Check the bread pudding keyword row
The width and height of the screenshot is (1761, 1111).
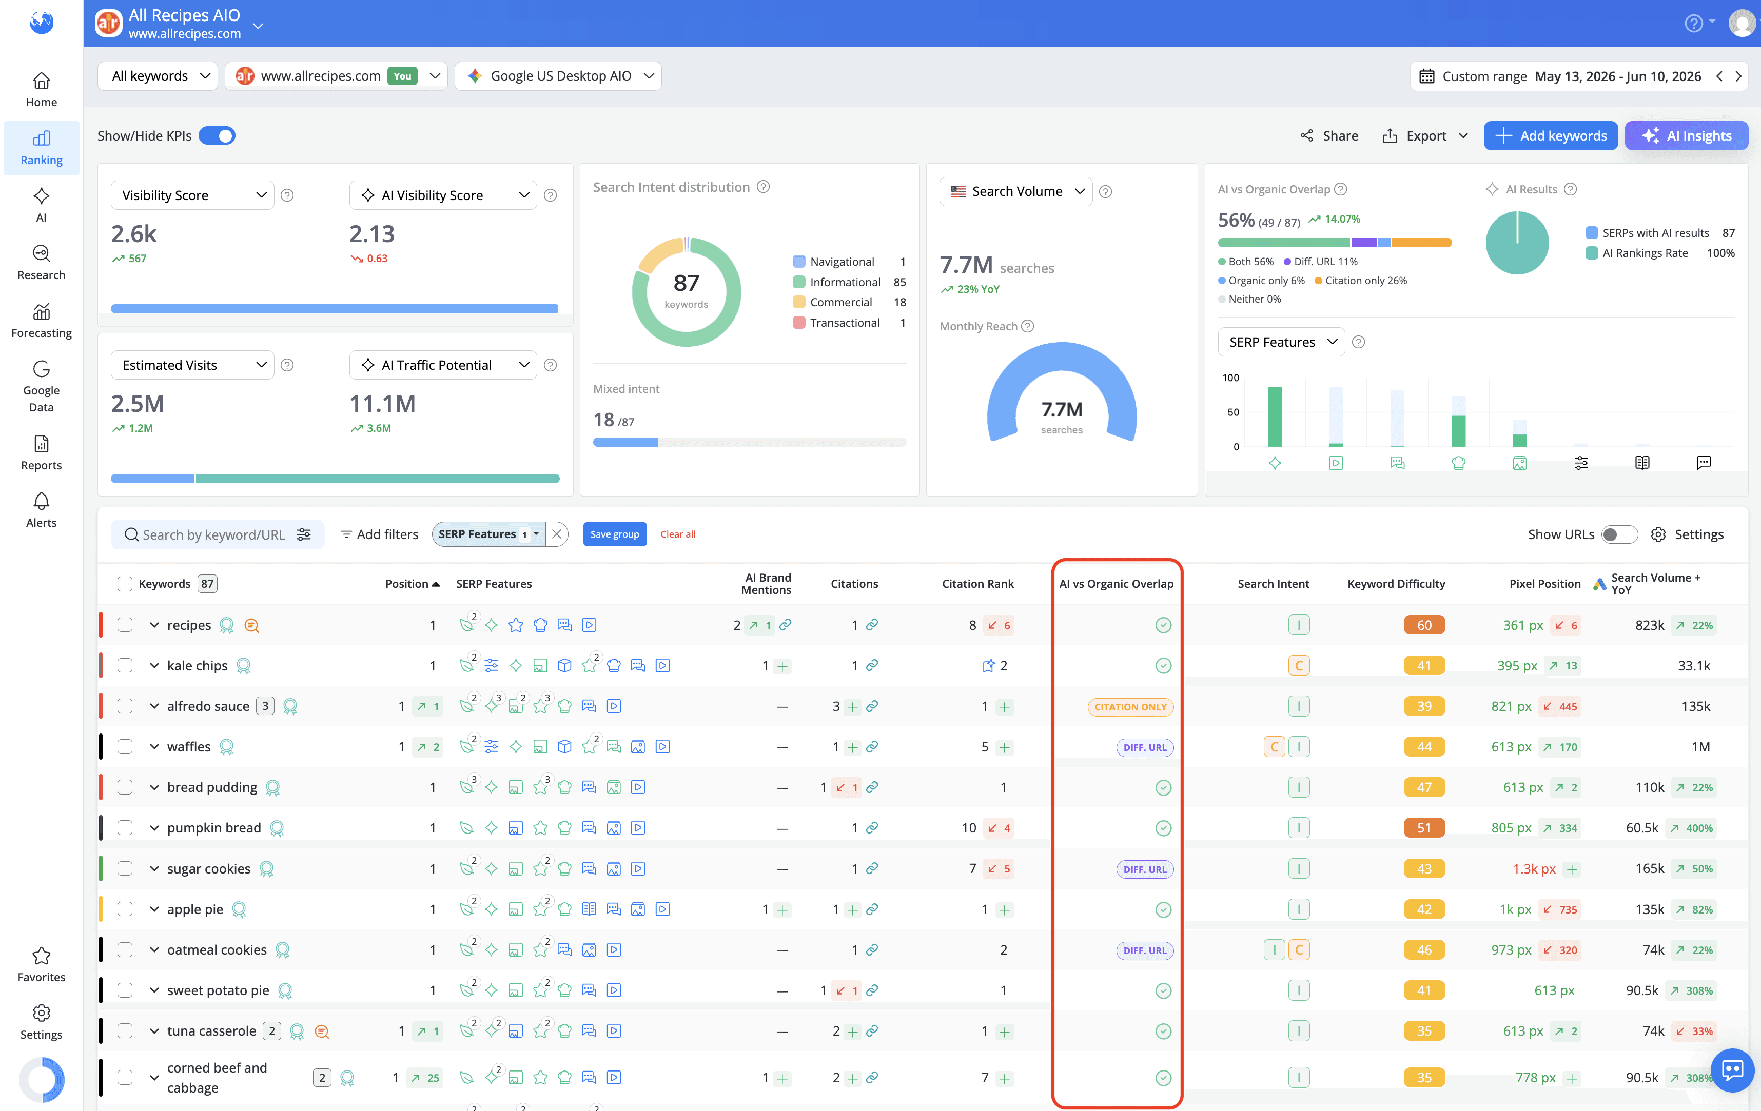click(124, 787)
